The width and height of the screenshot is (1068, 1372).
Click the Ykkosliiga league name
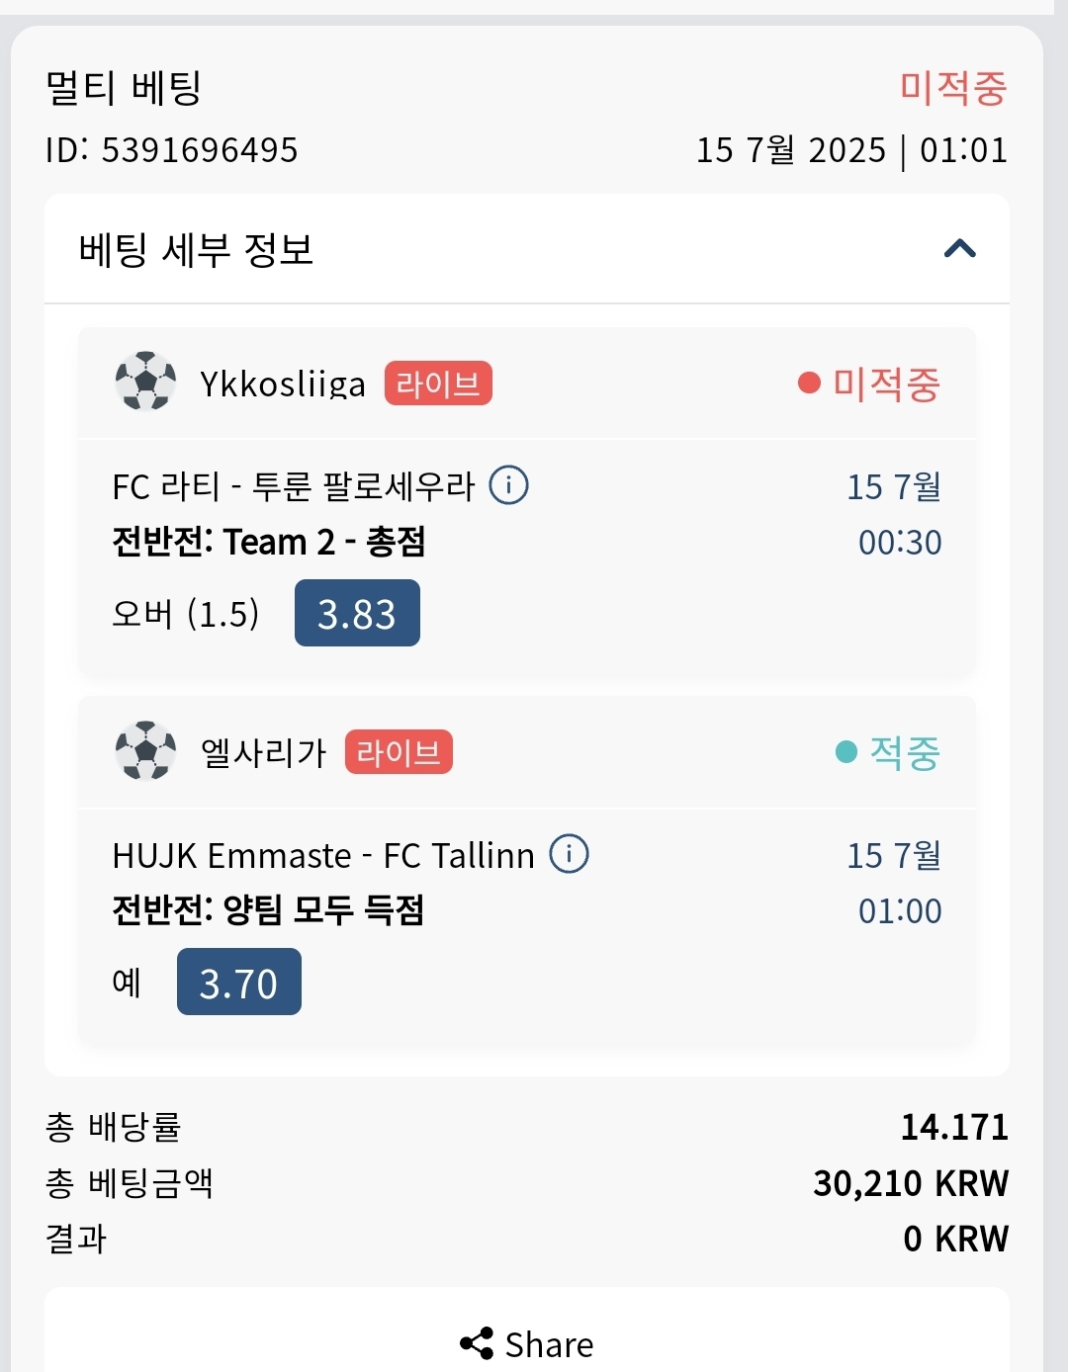click(x=283, y=384)
